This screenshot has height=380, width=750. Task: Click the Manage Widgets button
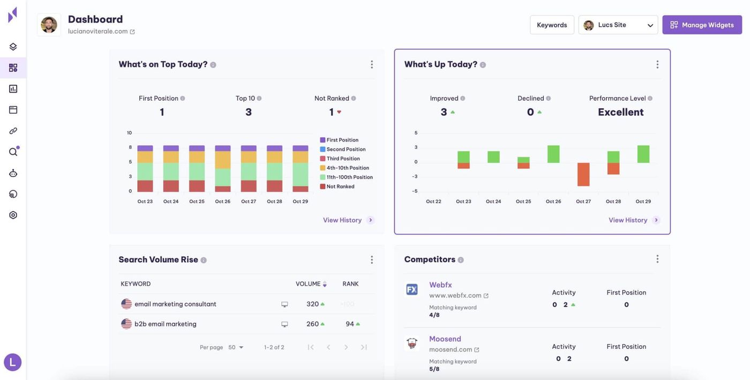(702, 25)
